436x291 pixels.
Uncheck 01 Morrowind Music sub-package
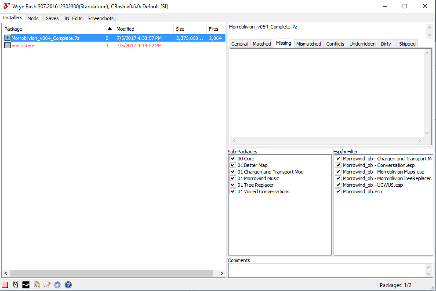pos(233,178)
